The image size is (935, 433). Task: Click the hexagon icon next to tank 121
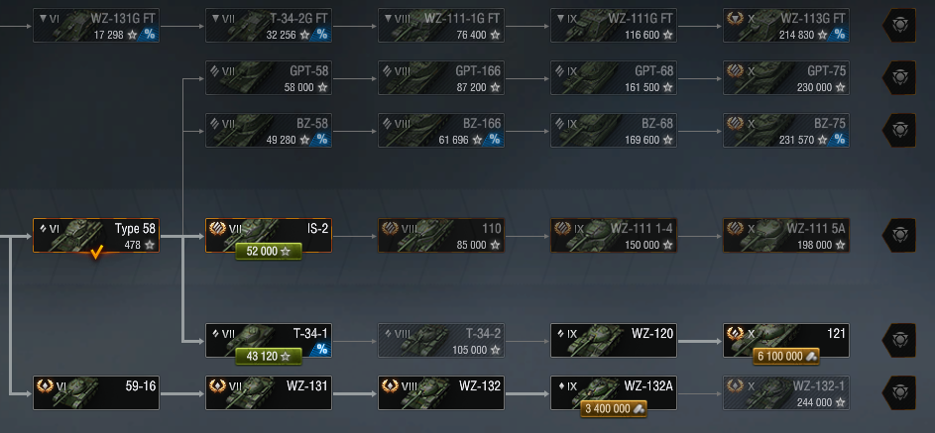(x=899, y=340)
